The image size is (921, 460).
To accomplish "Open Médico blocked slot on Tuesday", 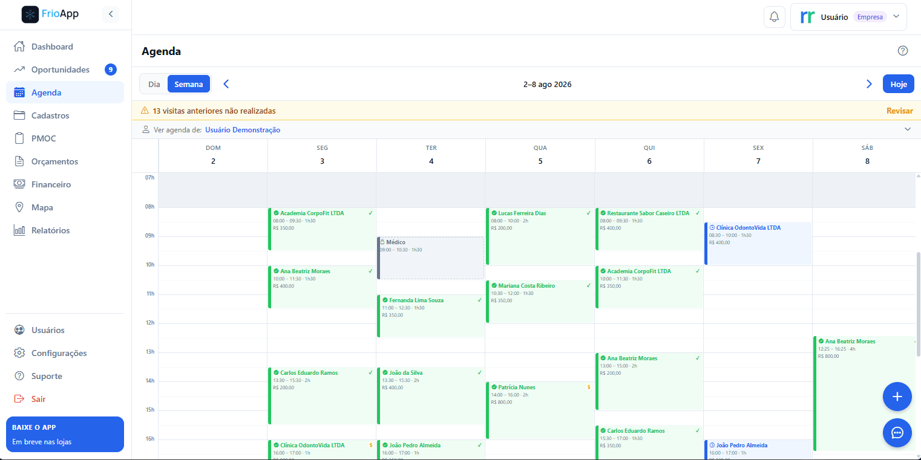I will [x=431, y=258].
